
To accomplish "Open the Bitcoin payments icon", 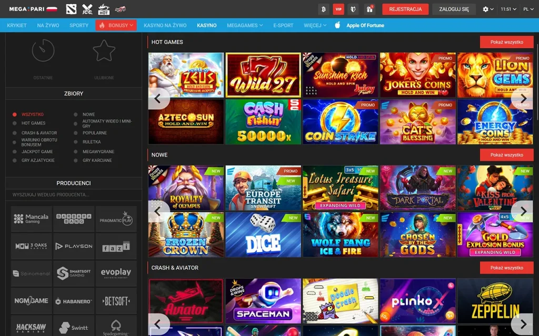I will coord(324,9).
